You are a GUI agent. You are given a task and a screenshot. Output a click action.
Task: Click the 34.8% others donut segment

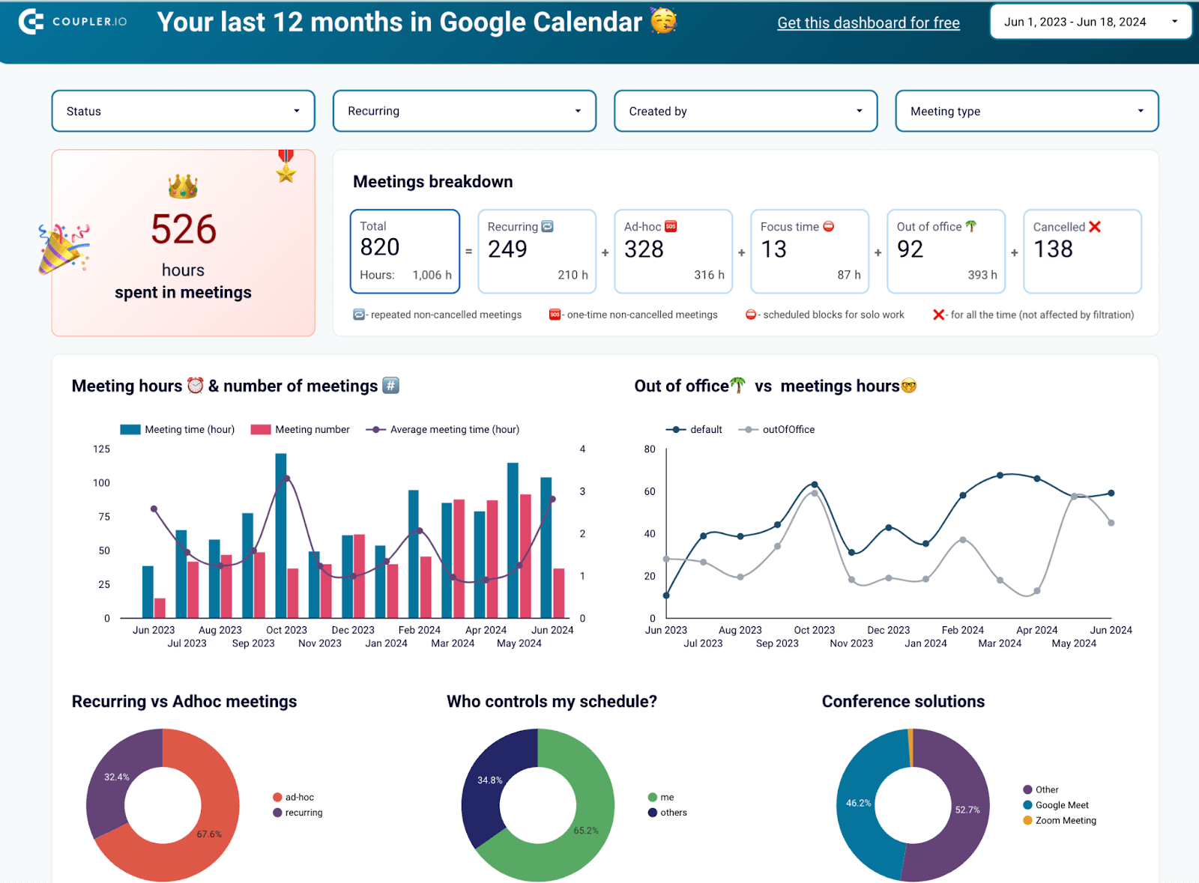click(490, 780)
